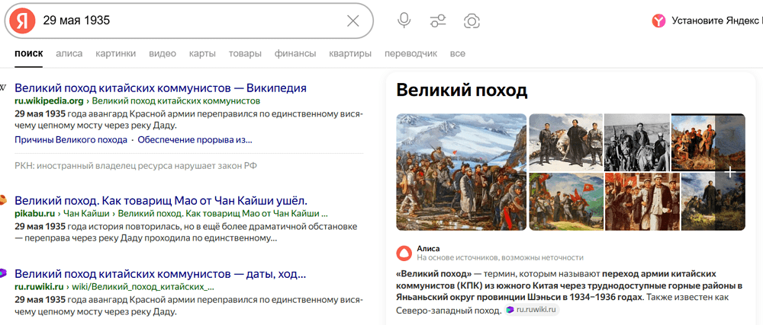Select the 'поиск' tab

(29, 53)
